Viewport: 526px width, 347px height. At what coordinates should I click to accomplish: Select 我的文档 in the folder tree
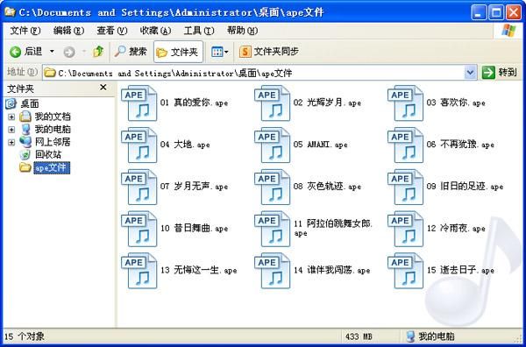click(x=53, y=117)
